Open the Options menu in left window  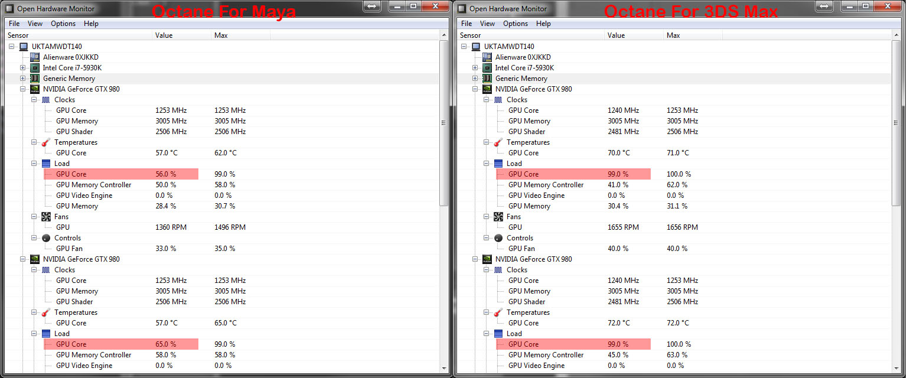[63, 24]
